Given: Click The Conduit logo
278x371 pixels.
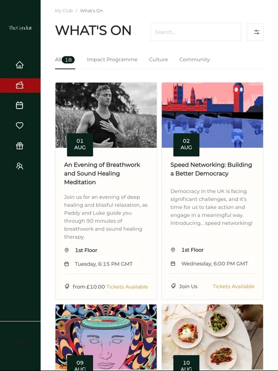Looking at the screenshot, I should 20,28.
